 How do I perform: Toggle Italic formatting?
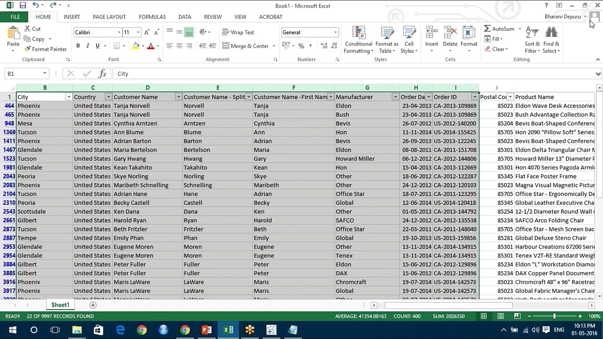[88, 46]
